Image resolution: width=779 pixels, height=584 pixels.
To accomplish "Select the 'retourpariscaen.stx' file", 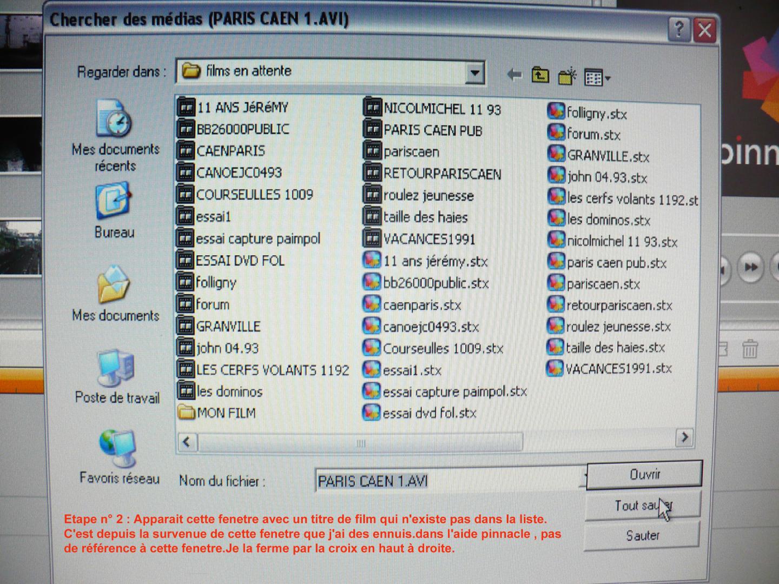I will (610, 306).
